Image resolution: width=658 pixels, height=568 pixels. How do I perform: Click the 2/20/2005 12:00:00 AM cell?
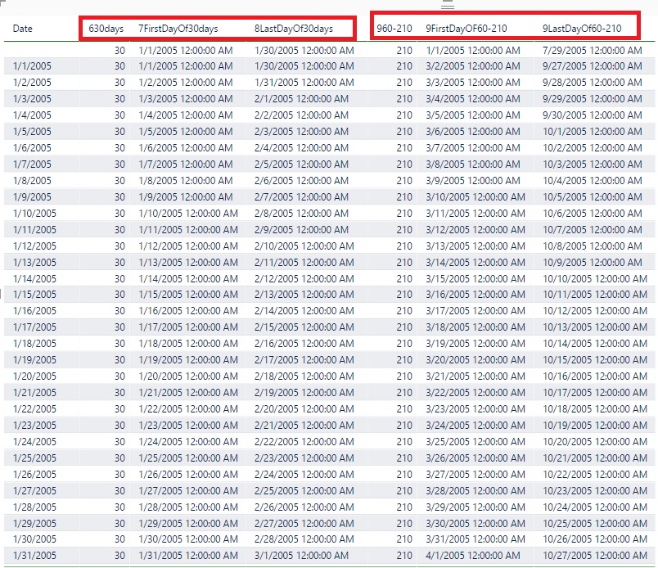(x=304, y=409)
